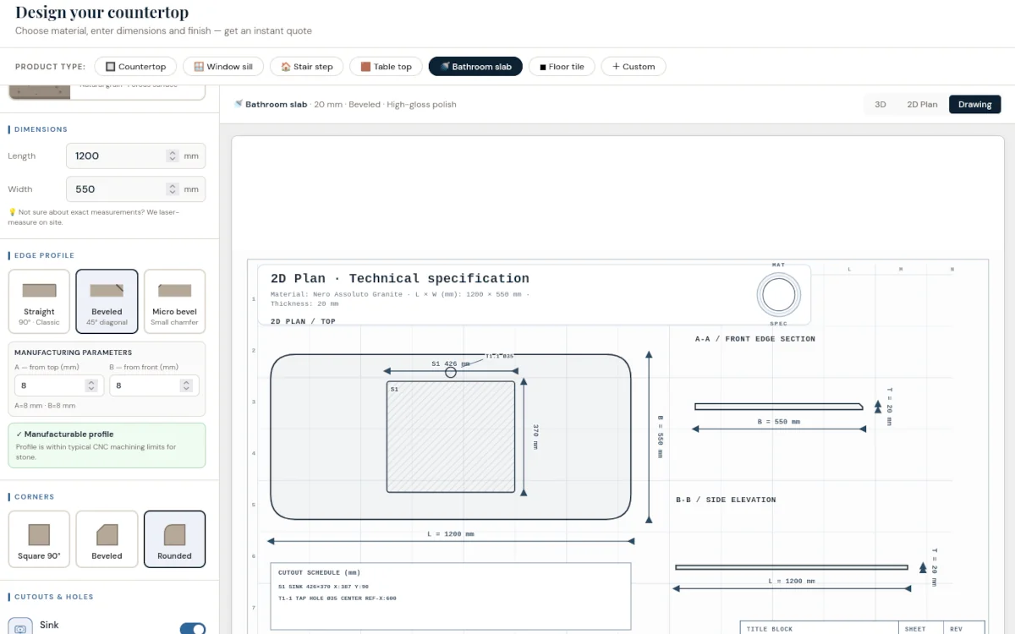The image size is (1015, 634).
Task: Click the material swatch circle on drawing
Action: coord(778,295)
